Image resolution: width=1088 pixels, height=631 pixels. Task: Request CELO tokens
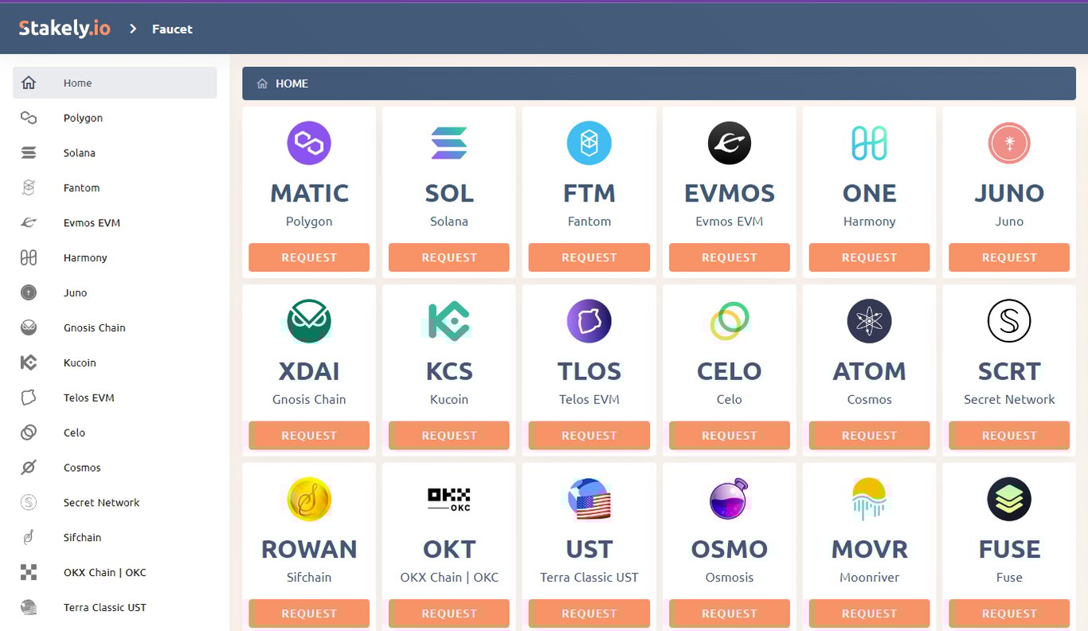tap(730, 435)
